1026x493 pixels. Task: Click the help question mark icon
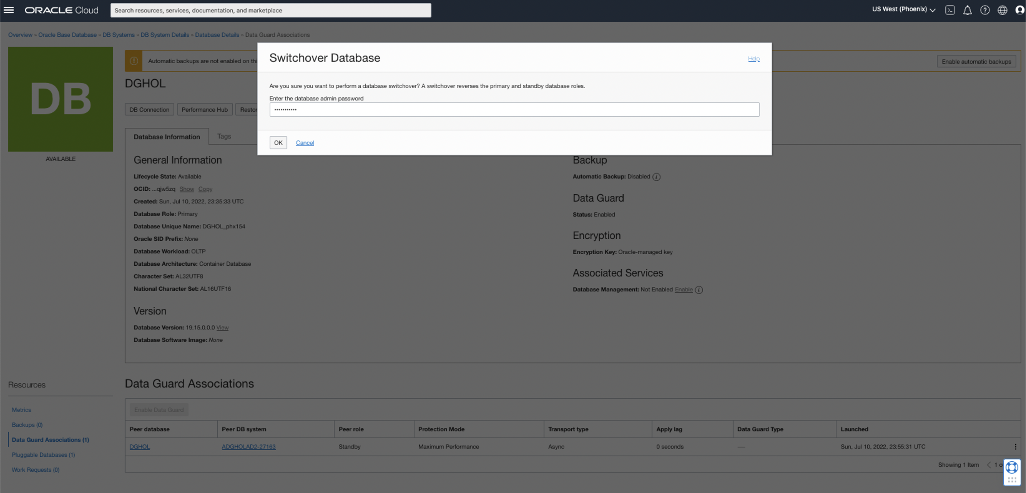[x=985, y=10]
